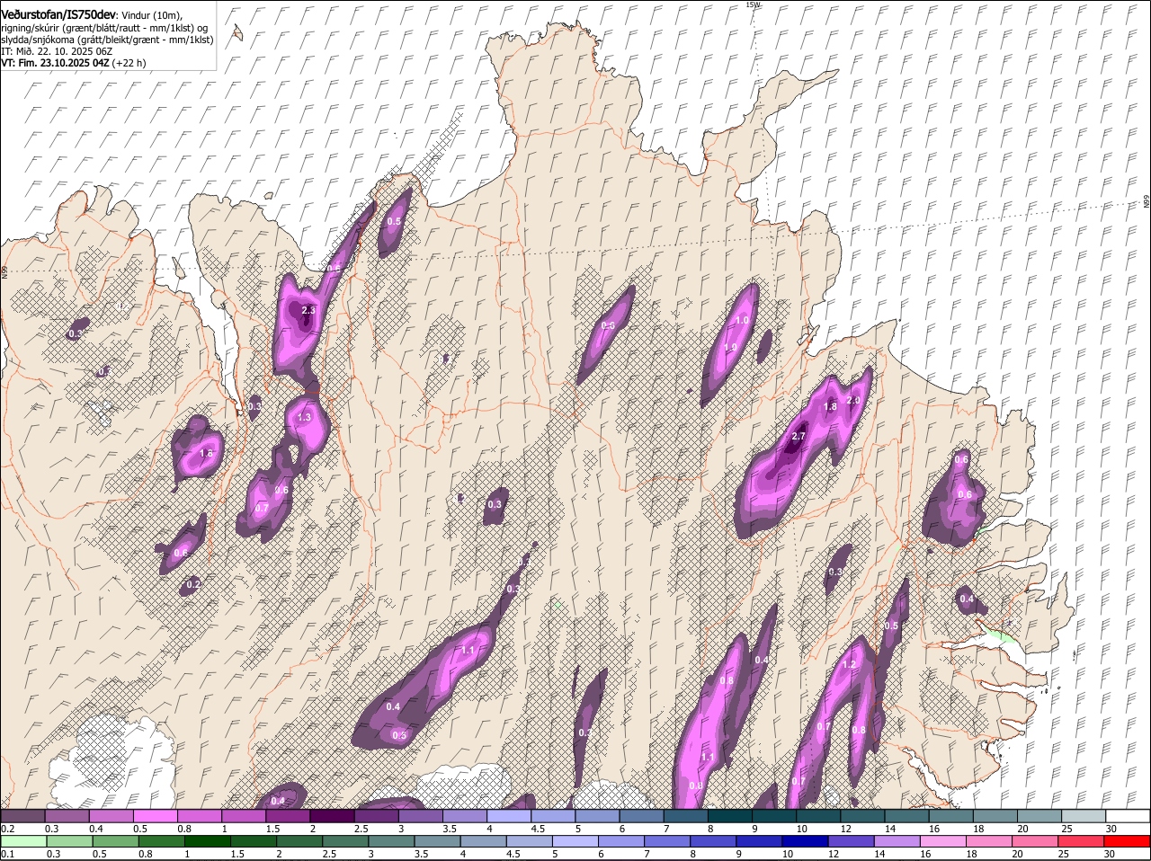
Task: Select the darkest green lower swatch between 1 and 1.5
Action: coord(209,841)
